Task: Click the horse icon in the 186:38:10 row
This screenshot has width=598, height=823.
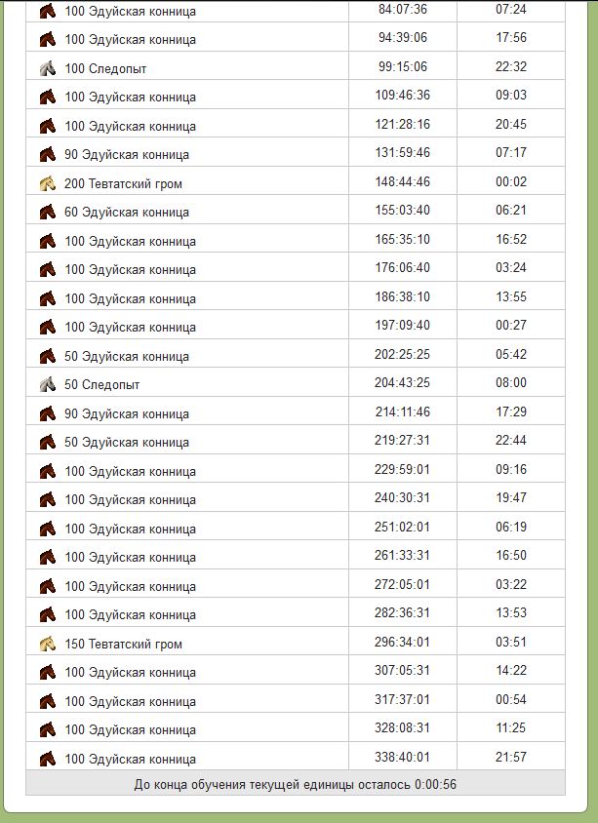Action: 48,298
